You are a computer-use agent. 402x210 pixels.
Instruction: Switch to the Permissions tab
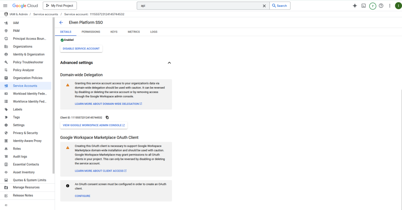(x=91, y=32)
